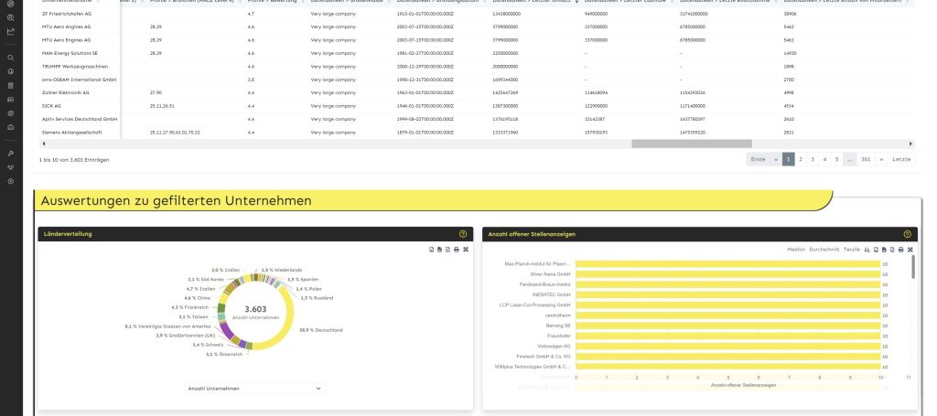
Task: Click left arrow of table horizontal scrollbar
Action: pyautogui.click(x=43, y=144)
